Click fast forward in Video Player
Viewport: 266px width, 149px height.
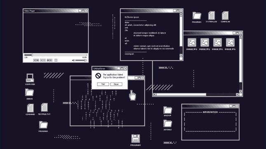coord(48,60)
